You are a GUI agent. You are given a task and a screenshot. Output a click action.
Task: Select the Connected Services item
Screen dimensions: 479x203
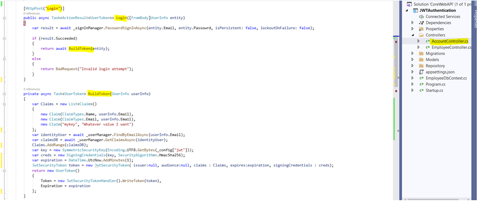pos(442,16)
